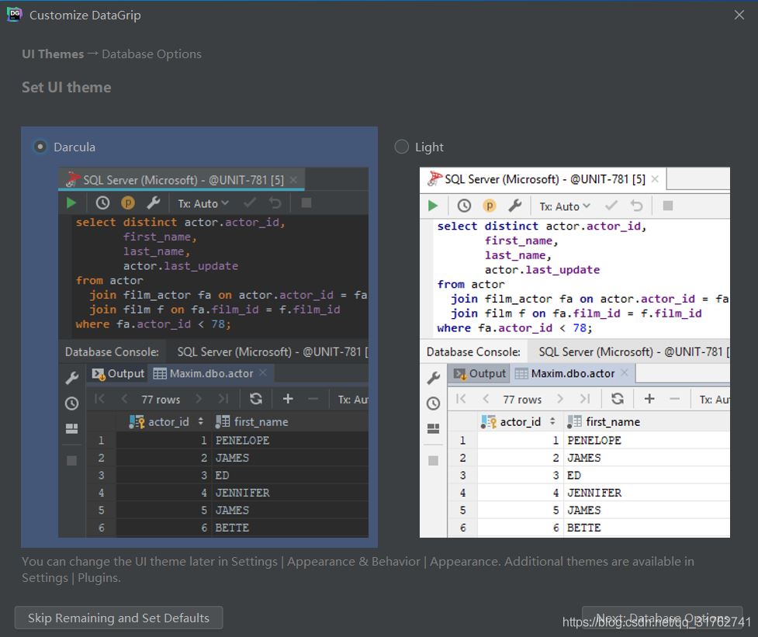The image size is (758, 637).
Task: Close the Customize DataGrip dialog
Action: pos(739,15)
